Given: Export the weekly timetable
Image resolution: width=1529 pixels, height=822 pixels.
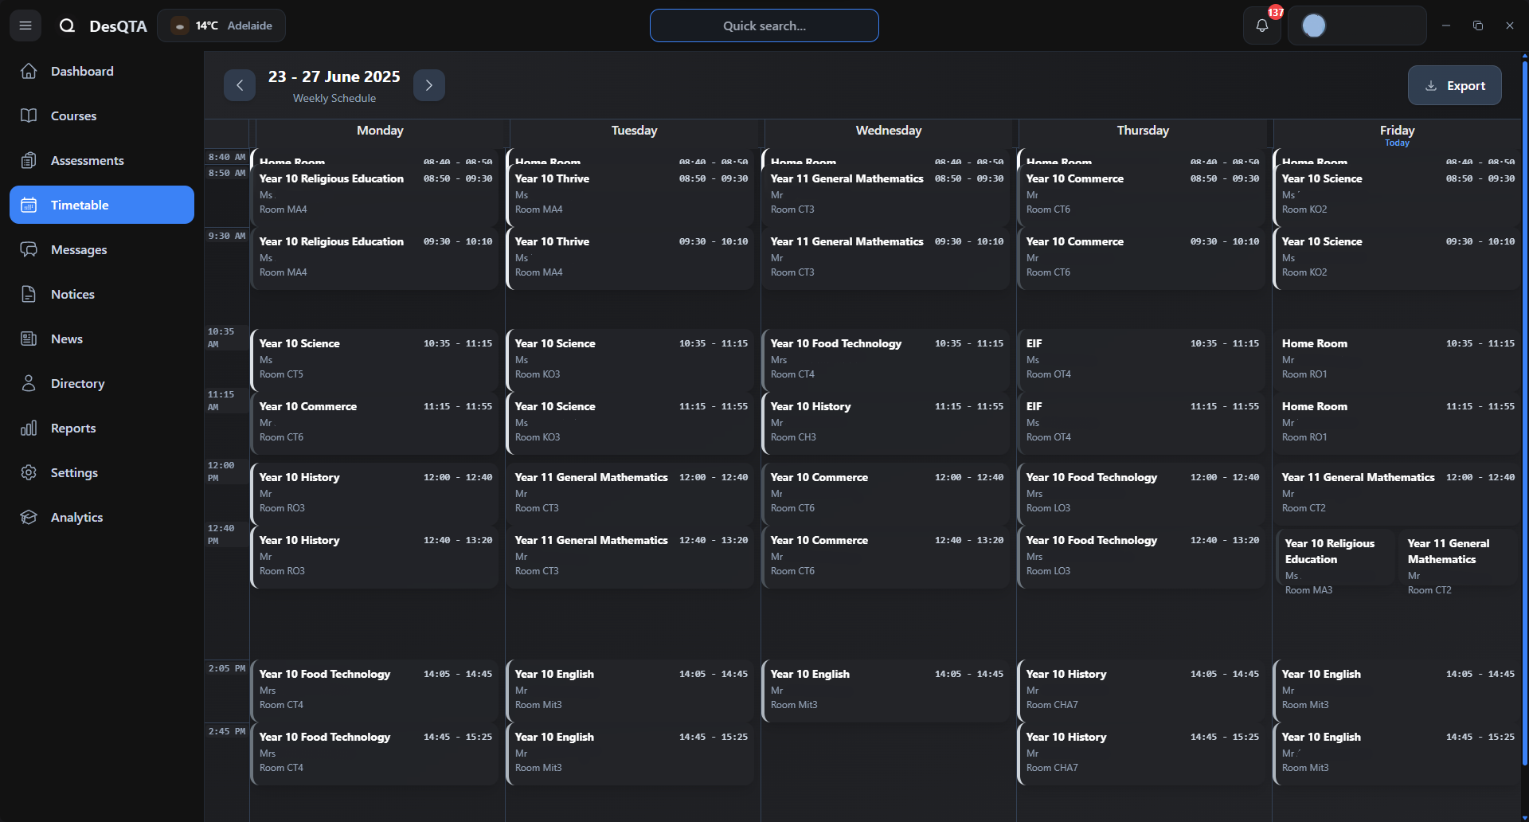Looking at the screenshot, I should pos(1454,85).
